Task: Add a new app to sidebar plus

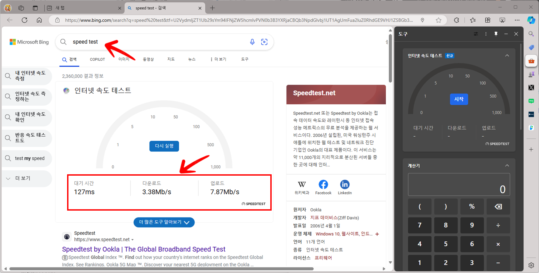Action: click(x=531, y=149)
